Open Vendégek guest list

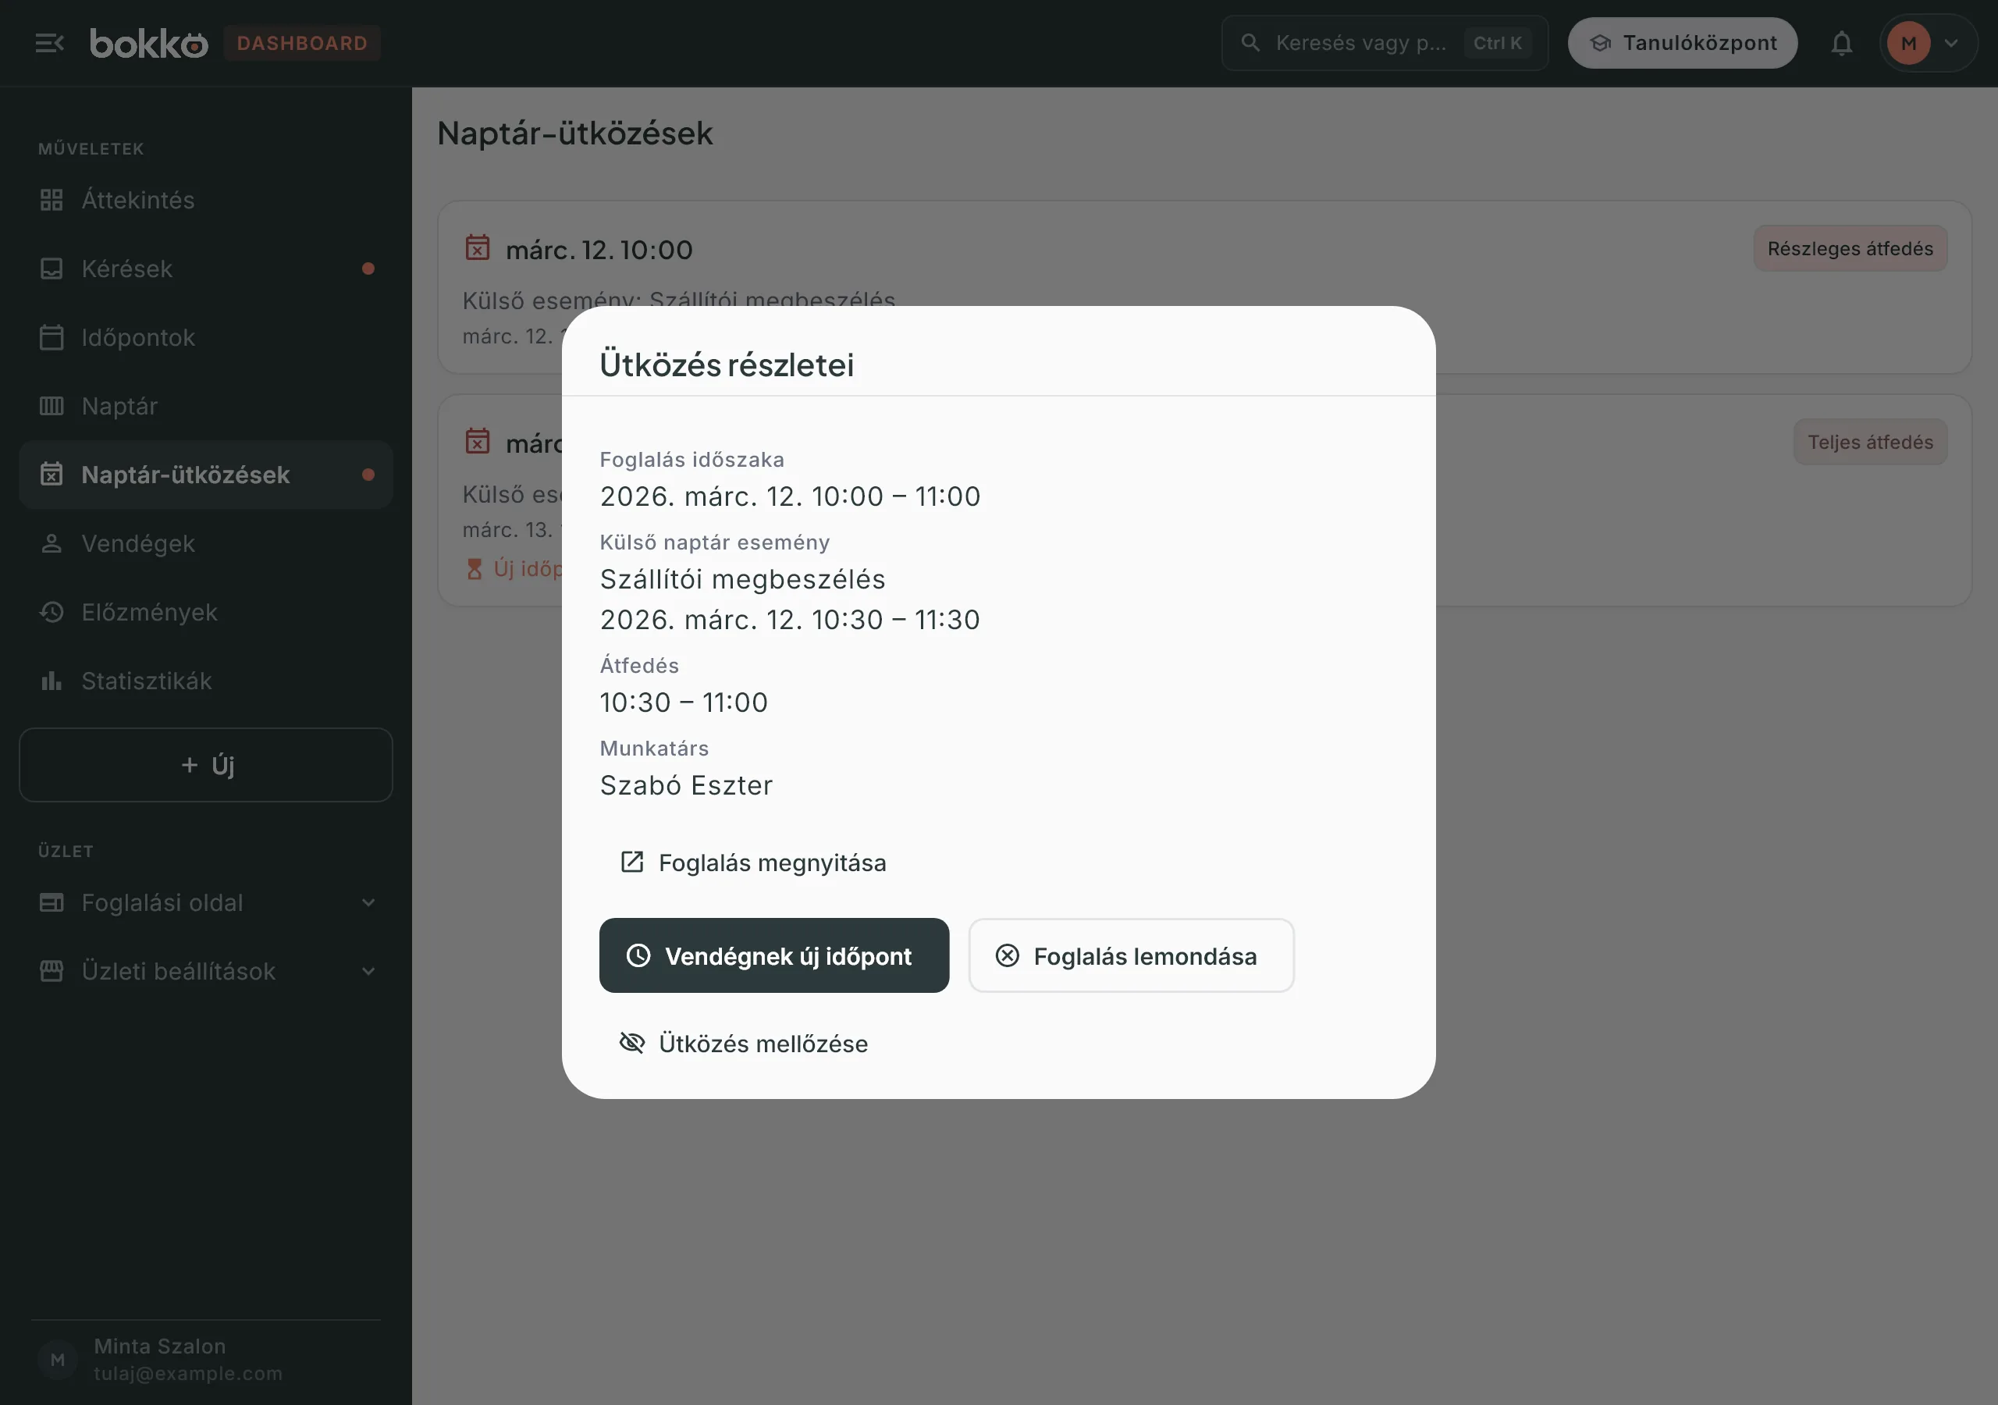pyautogui.click(x=205, y=543)
